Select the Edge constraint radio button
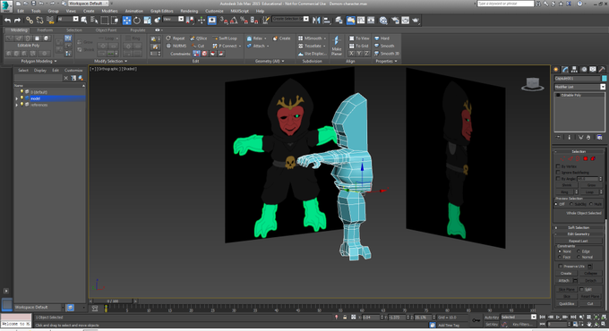 (x=579, y=251)
